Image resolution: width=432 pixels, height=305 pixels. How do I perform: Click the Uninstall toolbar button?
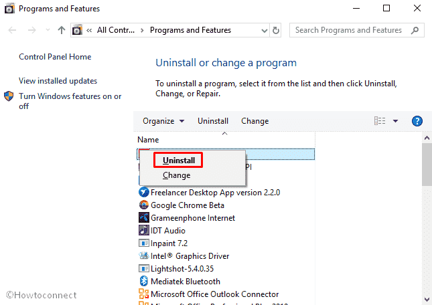click(213, 121)
